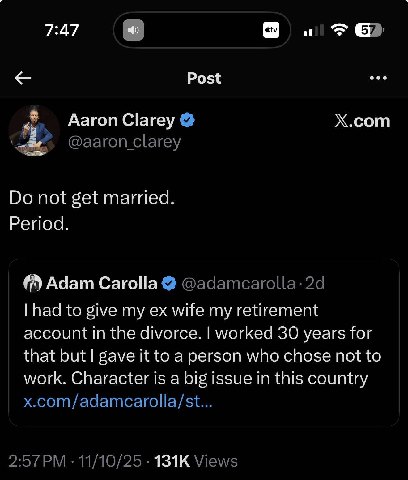Tap Aaron Clarey's blue verified badge
This screenshot has height=480, width=408.
pyautogui.click(x=187, y=120)
